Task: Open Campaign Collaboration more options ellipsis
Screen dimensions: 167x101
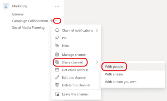Action: 57,21
